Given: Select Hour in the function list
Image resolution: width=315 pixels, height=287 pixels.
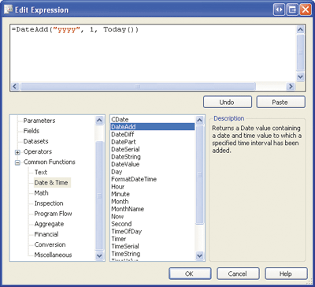Looking at the screenshot, I should point(118,187).
